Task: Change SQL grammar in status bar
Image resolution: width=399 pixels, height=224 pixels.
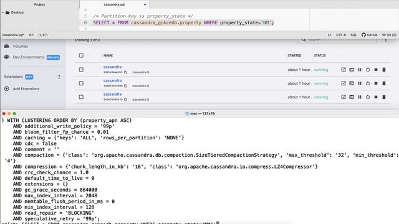Action: [x=353, y=35]
